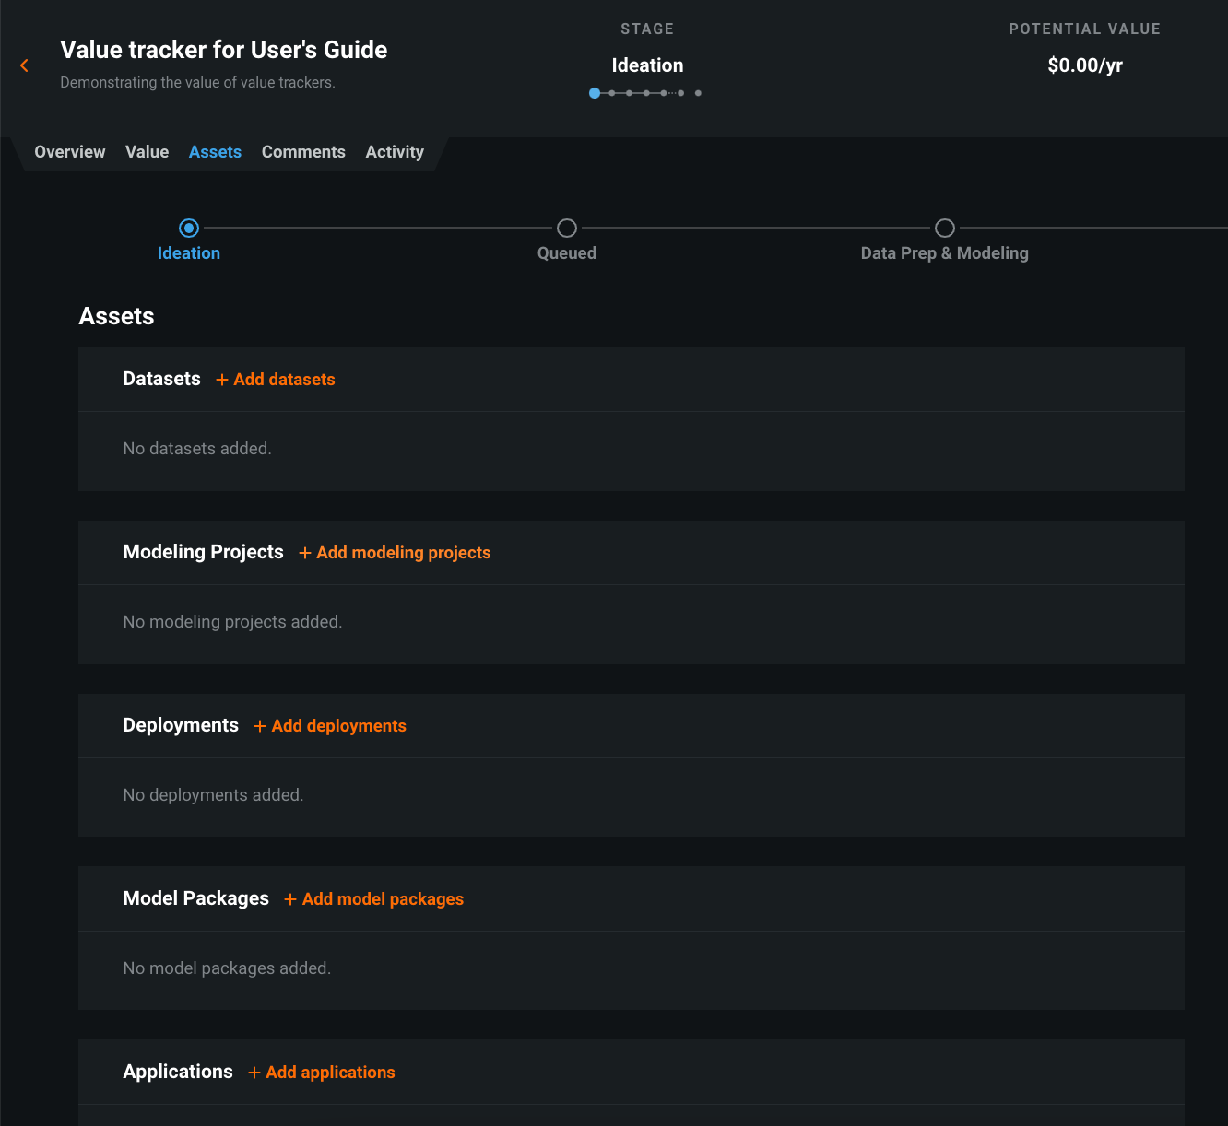Open the Overview tab
Viewport: 1228px width, 1126px height.
(x=70, y=152)
